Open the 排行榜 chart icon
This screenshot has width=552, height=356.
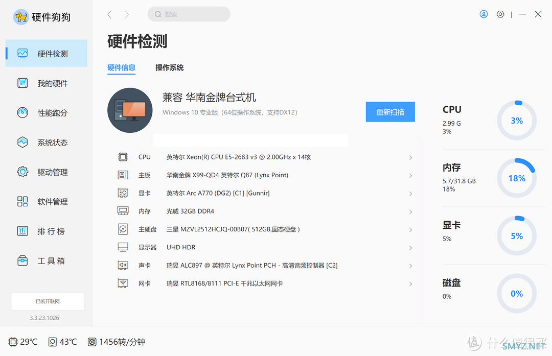click(x=22, y=231)
